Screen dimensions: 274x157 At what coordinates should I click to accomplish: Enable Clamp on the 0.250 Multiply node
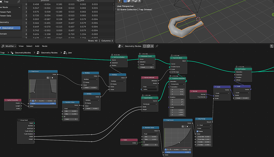click(x=84, y=82)
